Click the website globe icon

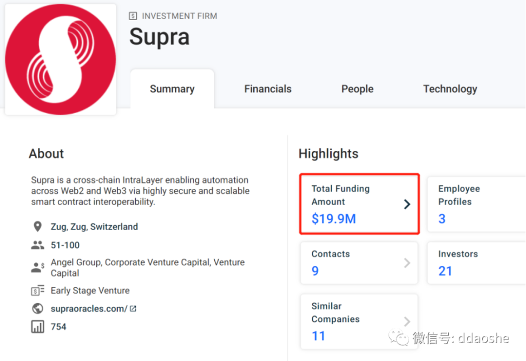click(37, 309)
